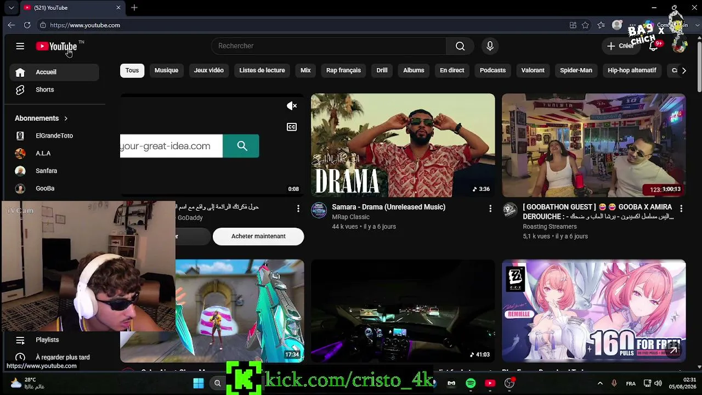Open À regarder plus tard

click(x=54, y=357)
